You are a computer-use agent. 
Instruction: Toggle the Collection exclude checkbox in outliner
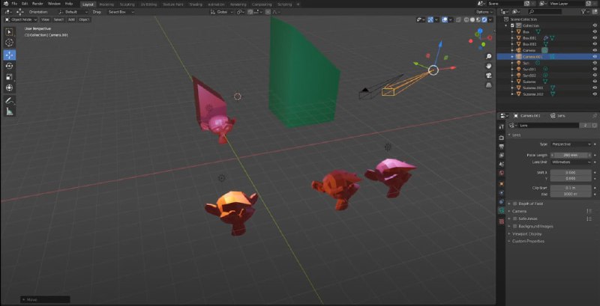[512, 25]
